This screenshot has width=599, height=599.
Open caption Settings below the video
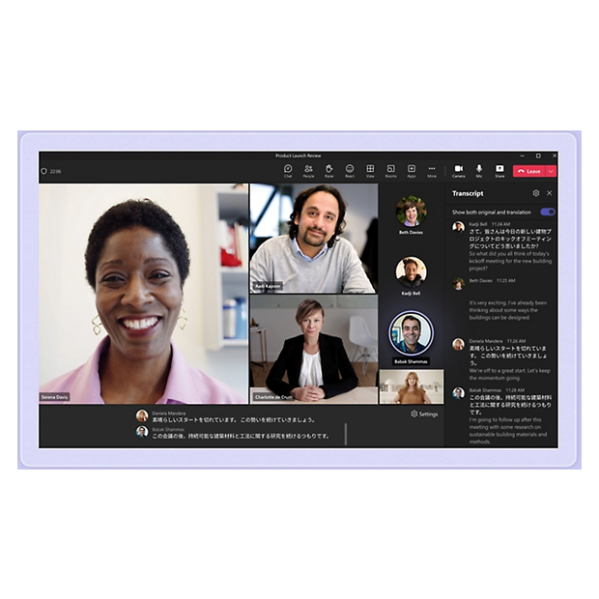pos(424,414)
